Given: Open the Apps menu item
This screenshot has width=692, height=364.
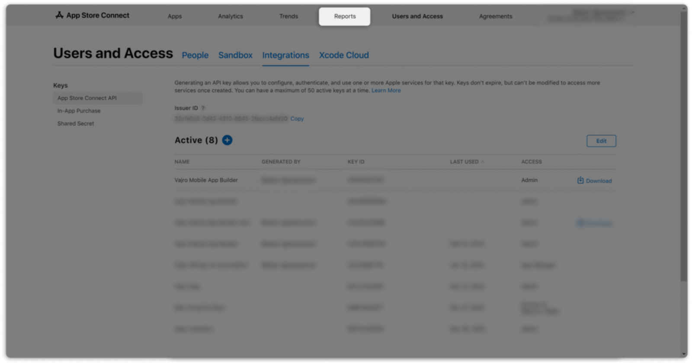Looking at the screenshot, I should click(x=175, y=16).
